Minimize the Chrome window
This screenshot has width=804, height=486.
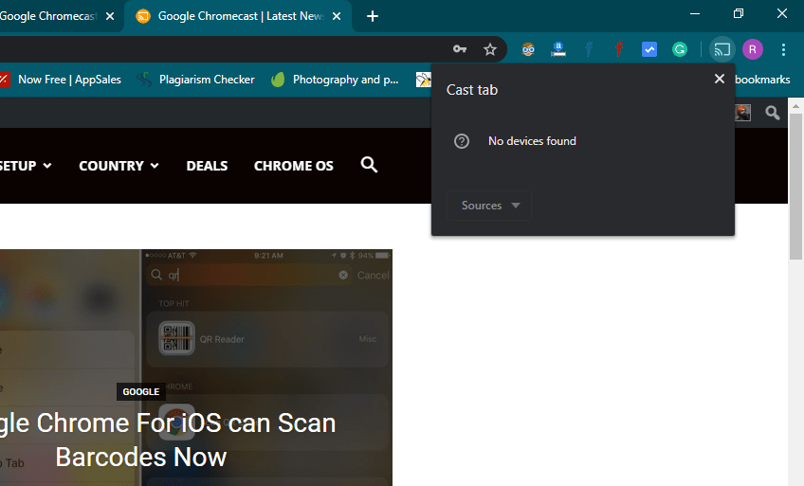tap(695, 14)
